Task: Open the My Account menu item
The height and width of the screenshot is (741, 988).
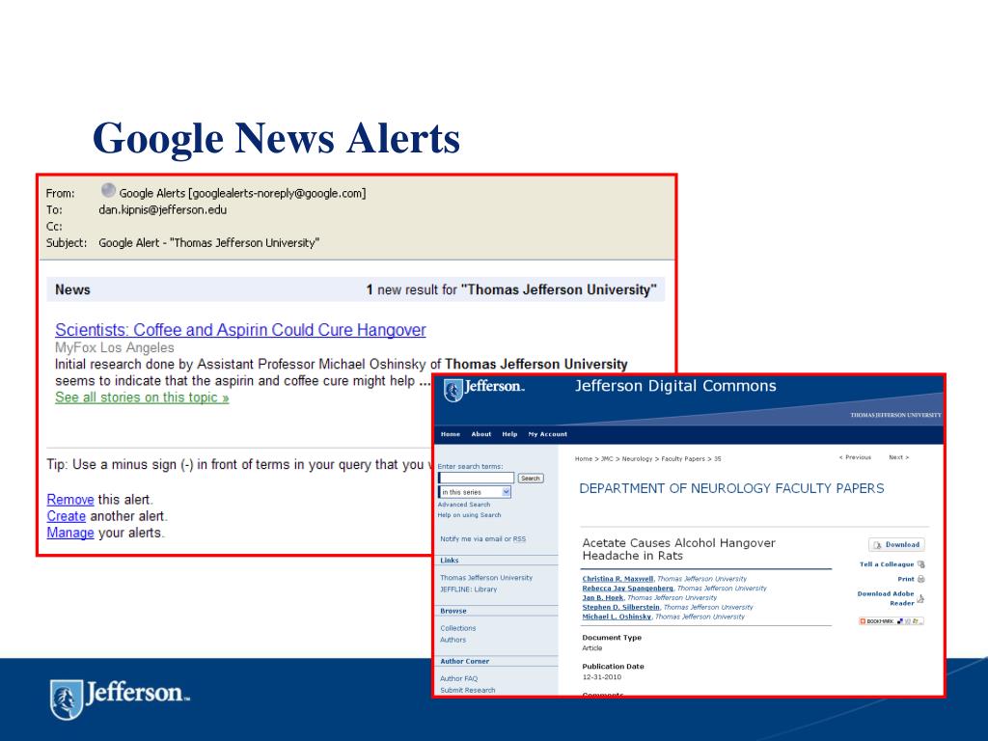Action: click(548, 434)
